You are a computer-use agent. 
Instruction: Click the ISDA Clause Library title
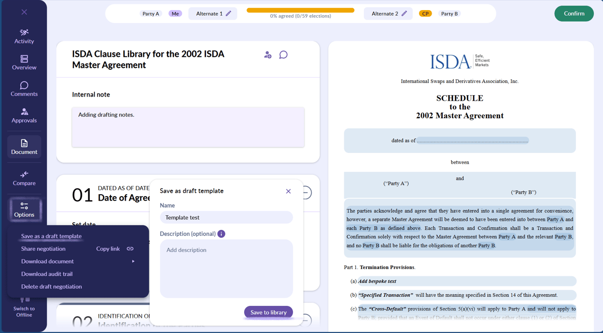point(148,59)
